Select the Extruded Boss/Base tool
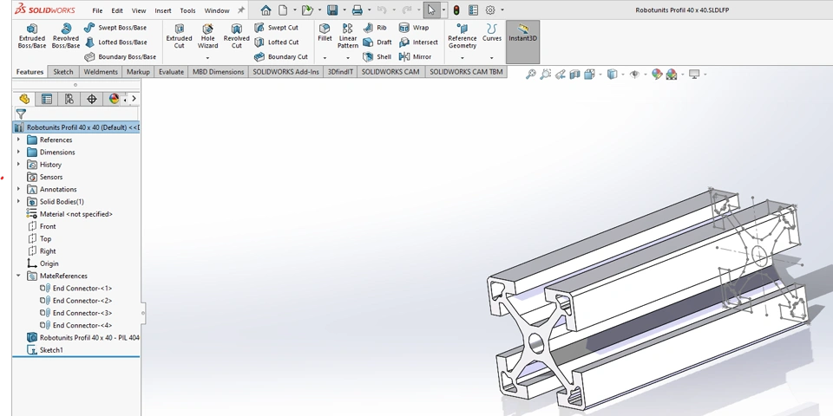Viewport: 833px width, 416px height. click(x=32, y=35)
